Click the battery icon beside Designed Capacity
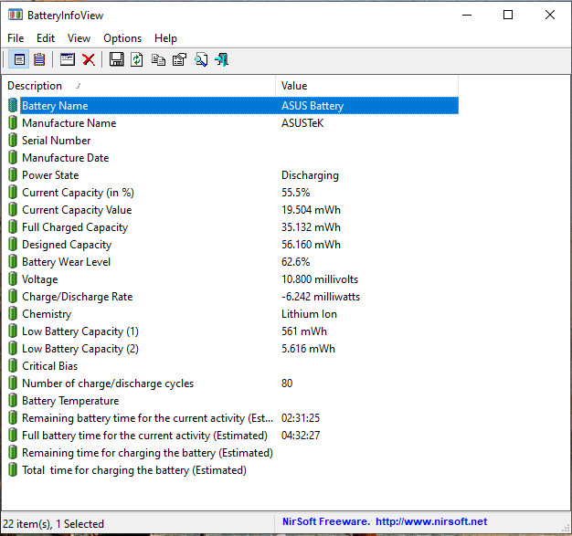 13,245
